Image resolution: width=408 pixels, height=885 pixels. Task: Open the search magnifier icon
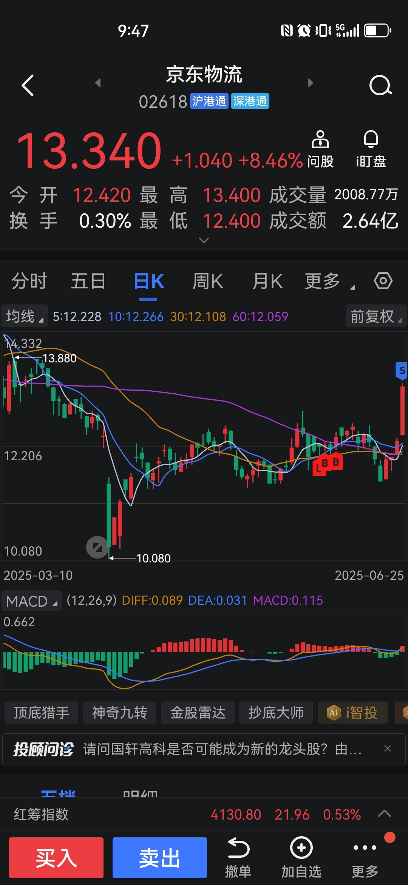[x=380, y=85]
